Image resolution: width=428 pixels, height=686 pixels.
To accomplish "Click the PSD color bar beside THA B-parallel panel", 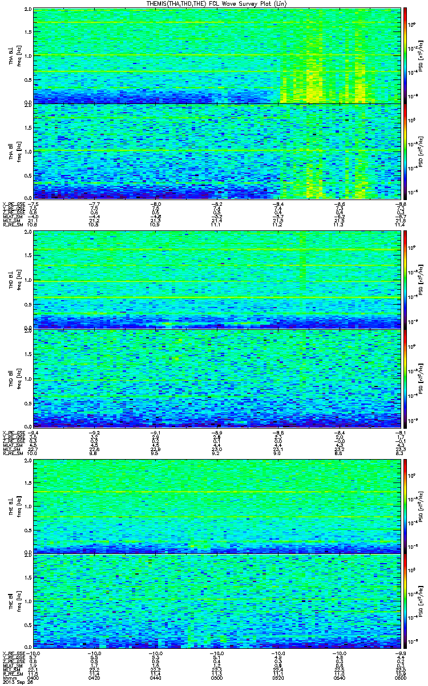I will coord(405,151).
